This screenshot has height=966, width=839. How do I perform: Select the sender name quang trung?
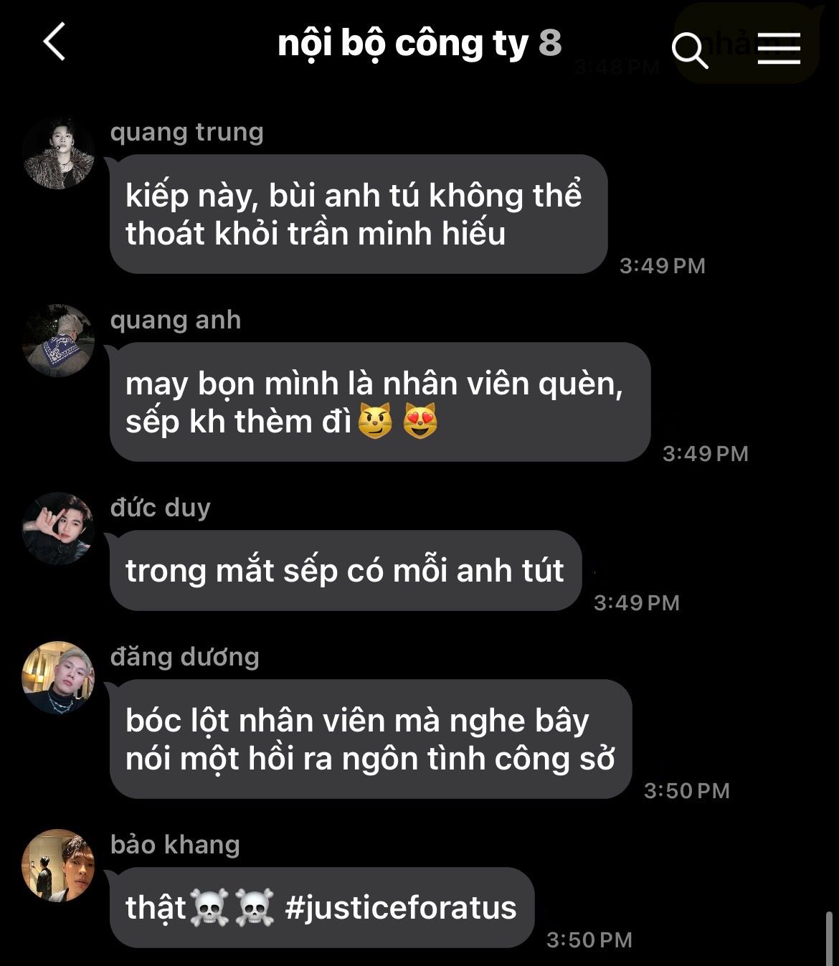point(187,133)
